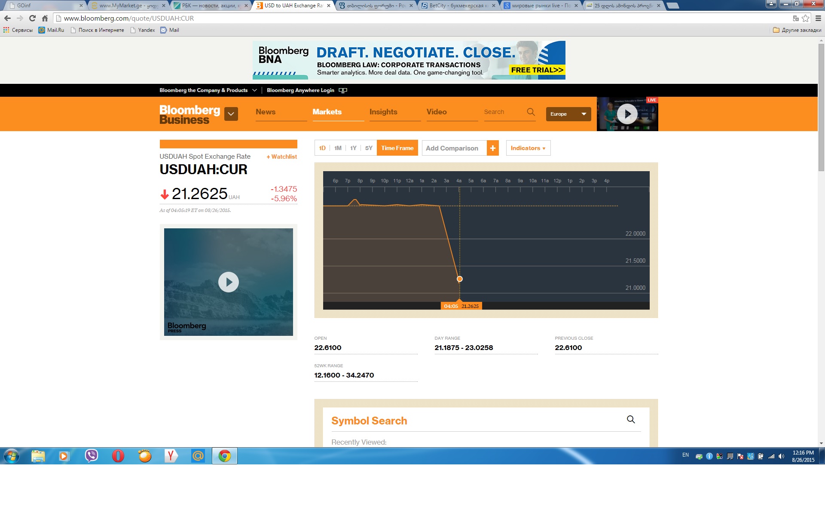
Task: Open the Europe region dropdown
Action: 568,114
